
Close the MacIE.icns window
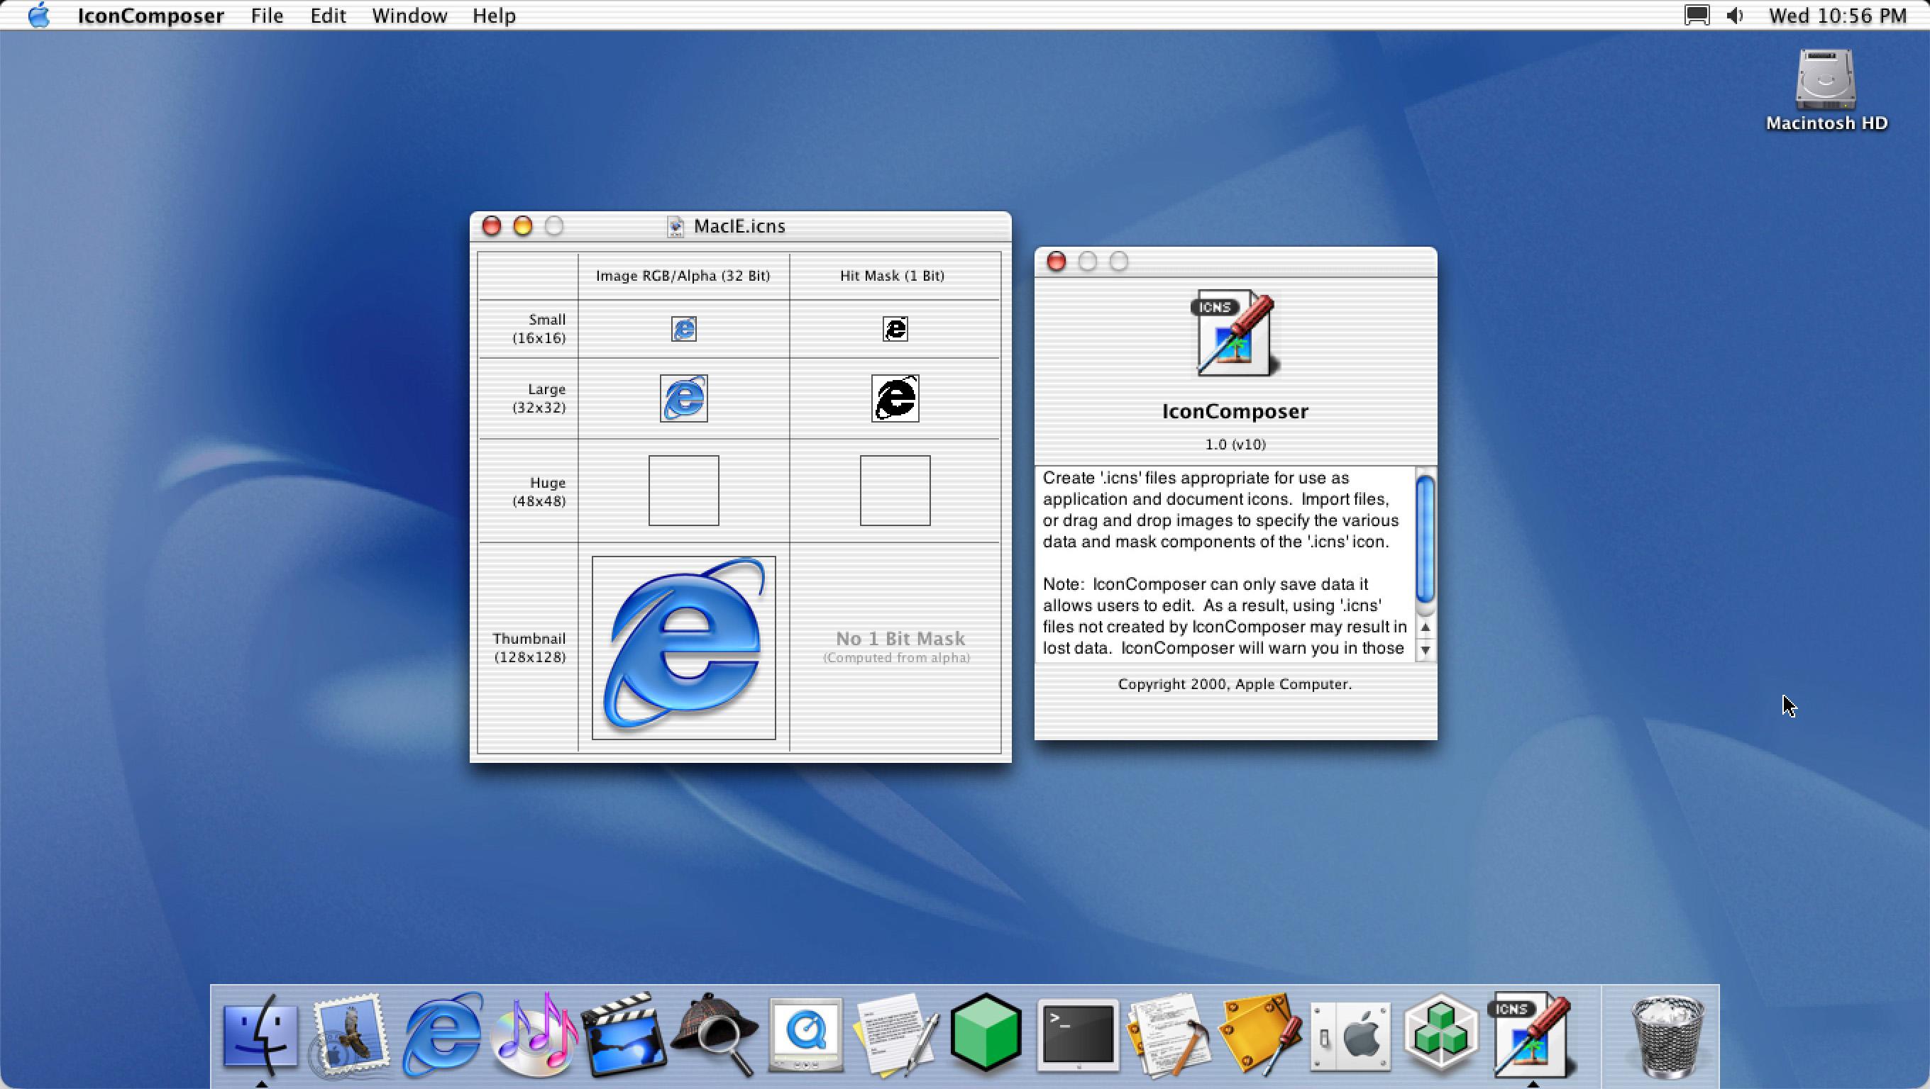click(x=492, y=226)
